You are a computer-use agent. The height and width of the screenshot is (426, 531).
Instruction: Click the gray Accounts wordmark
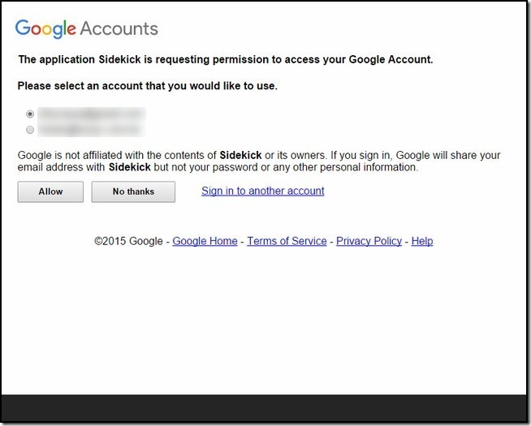pyautogui.click(x=119, y=28)
